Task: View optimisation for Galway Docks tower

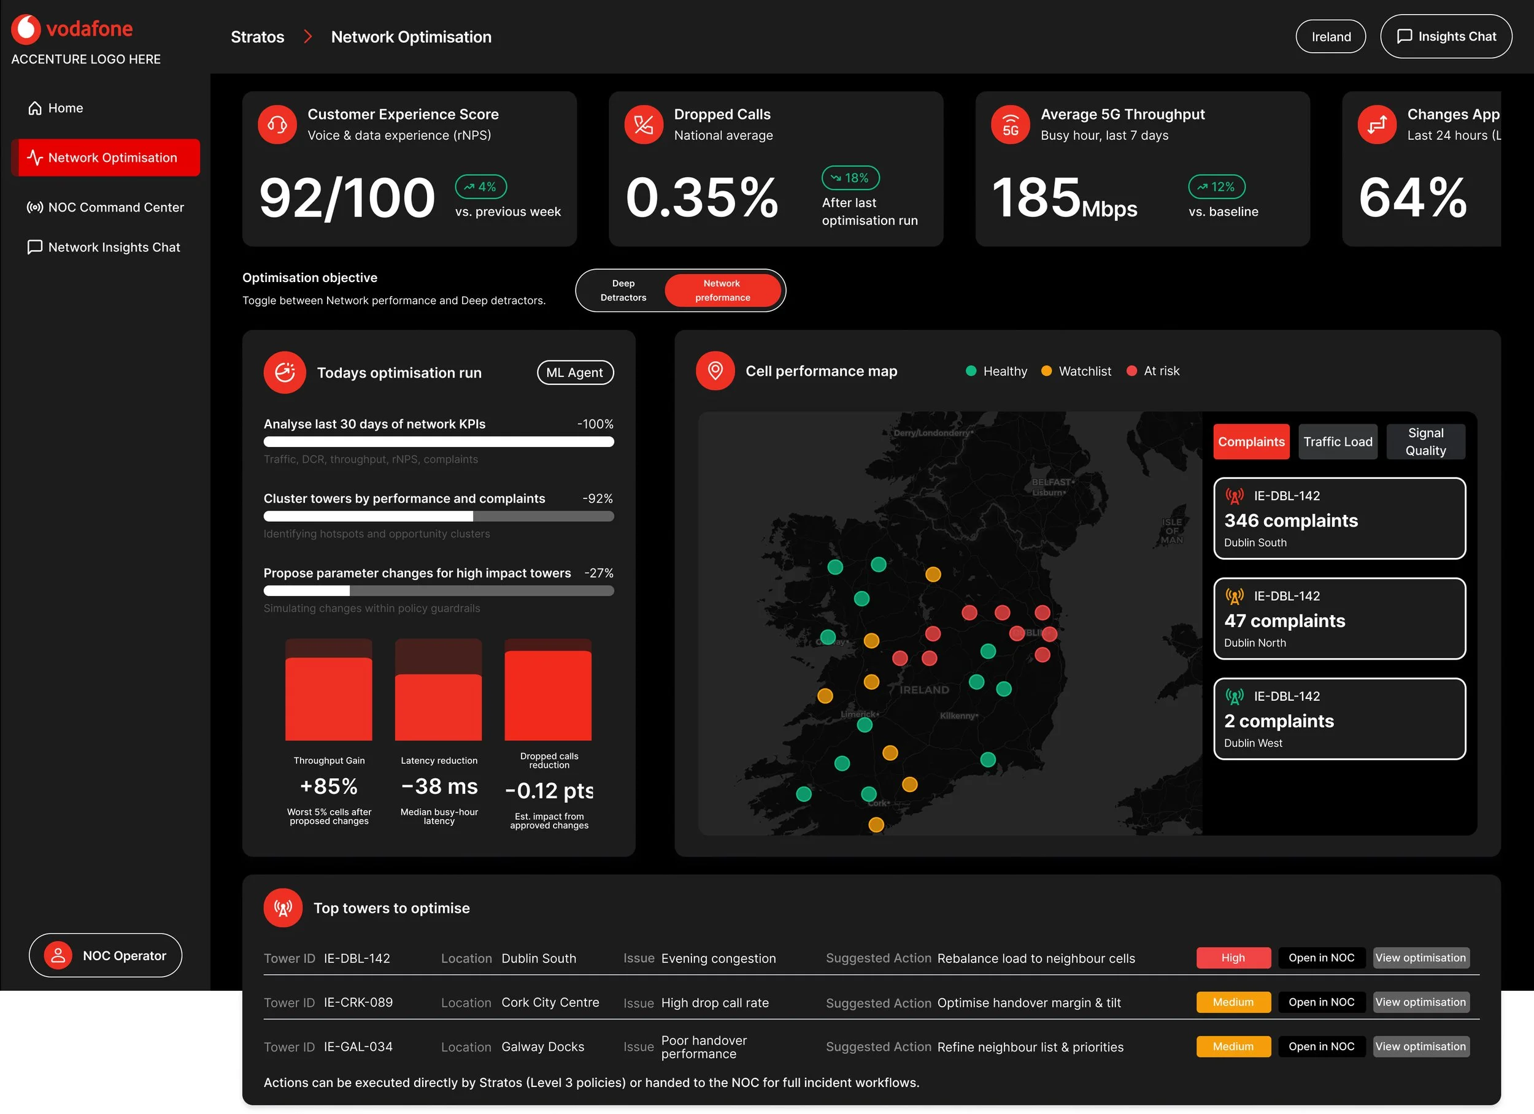Action: (x=1420, y=1047)
